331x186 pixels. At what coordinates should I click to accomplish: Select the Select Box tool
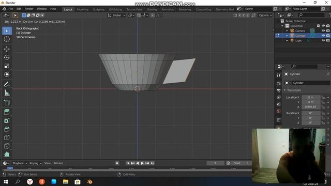[7, 31]
